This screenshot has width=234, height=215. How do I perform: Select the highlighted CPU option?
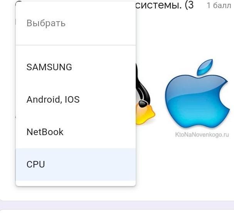[x=76, y=164]
